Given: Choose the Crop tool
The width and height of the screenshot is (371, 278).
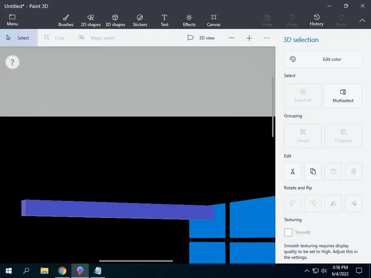Looking at the screenshot, I should click(x=54, y=38).
